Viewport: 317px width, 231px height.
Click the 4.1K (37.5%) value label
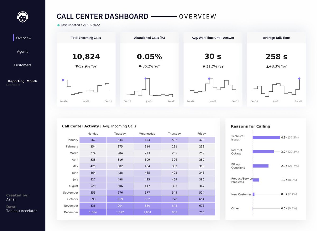pyautogui.click(x=290, y=137)
